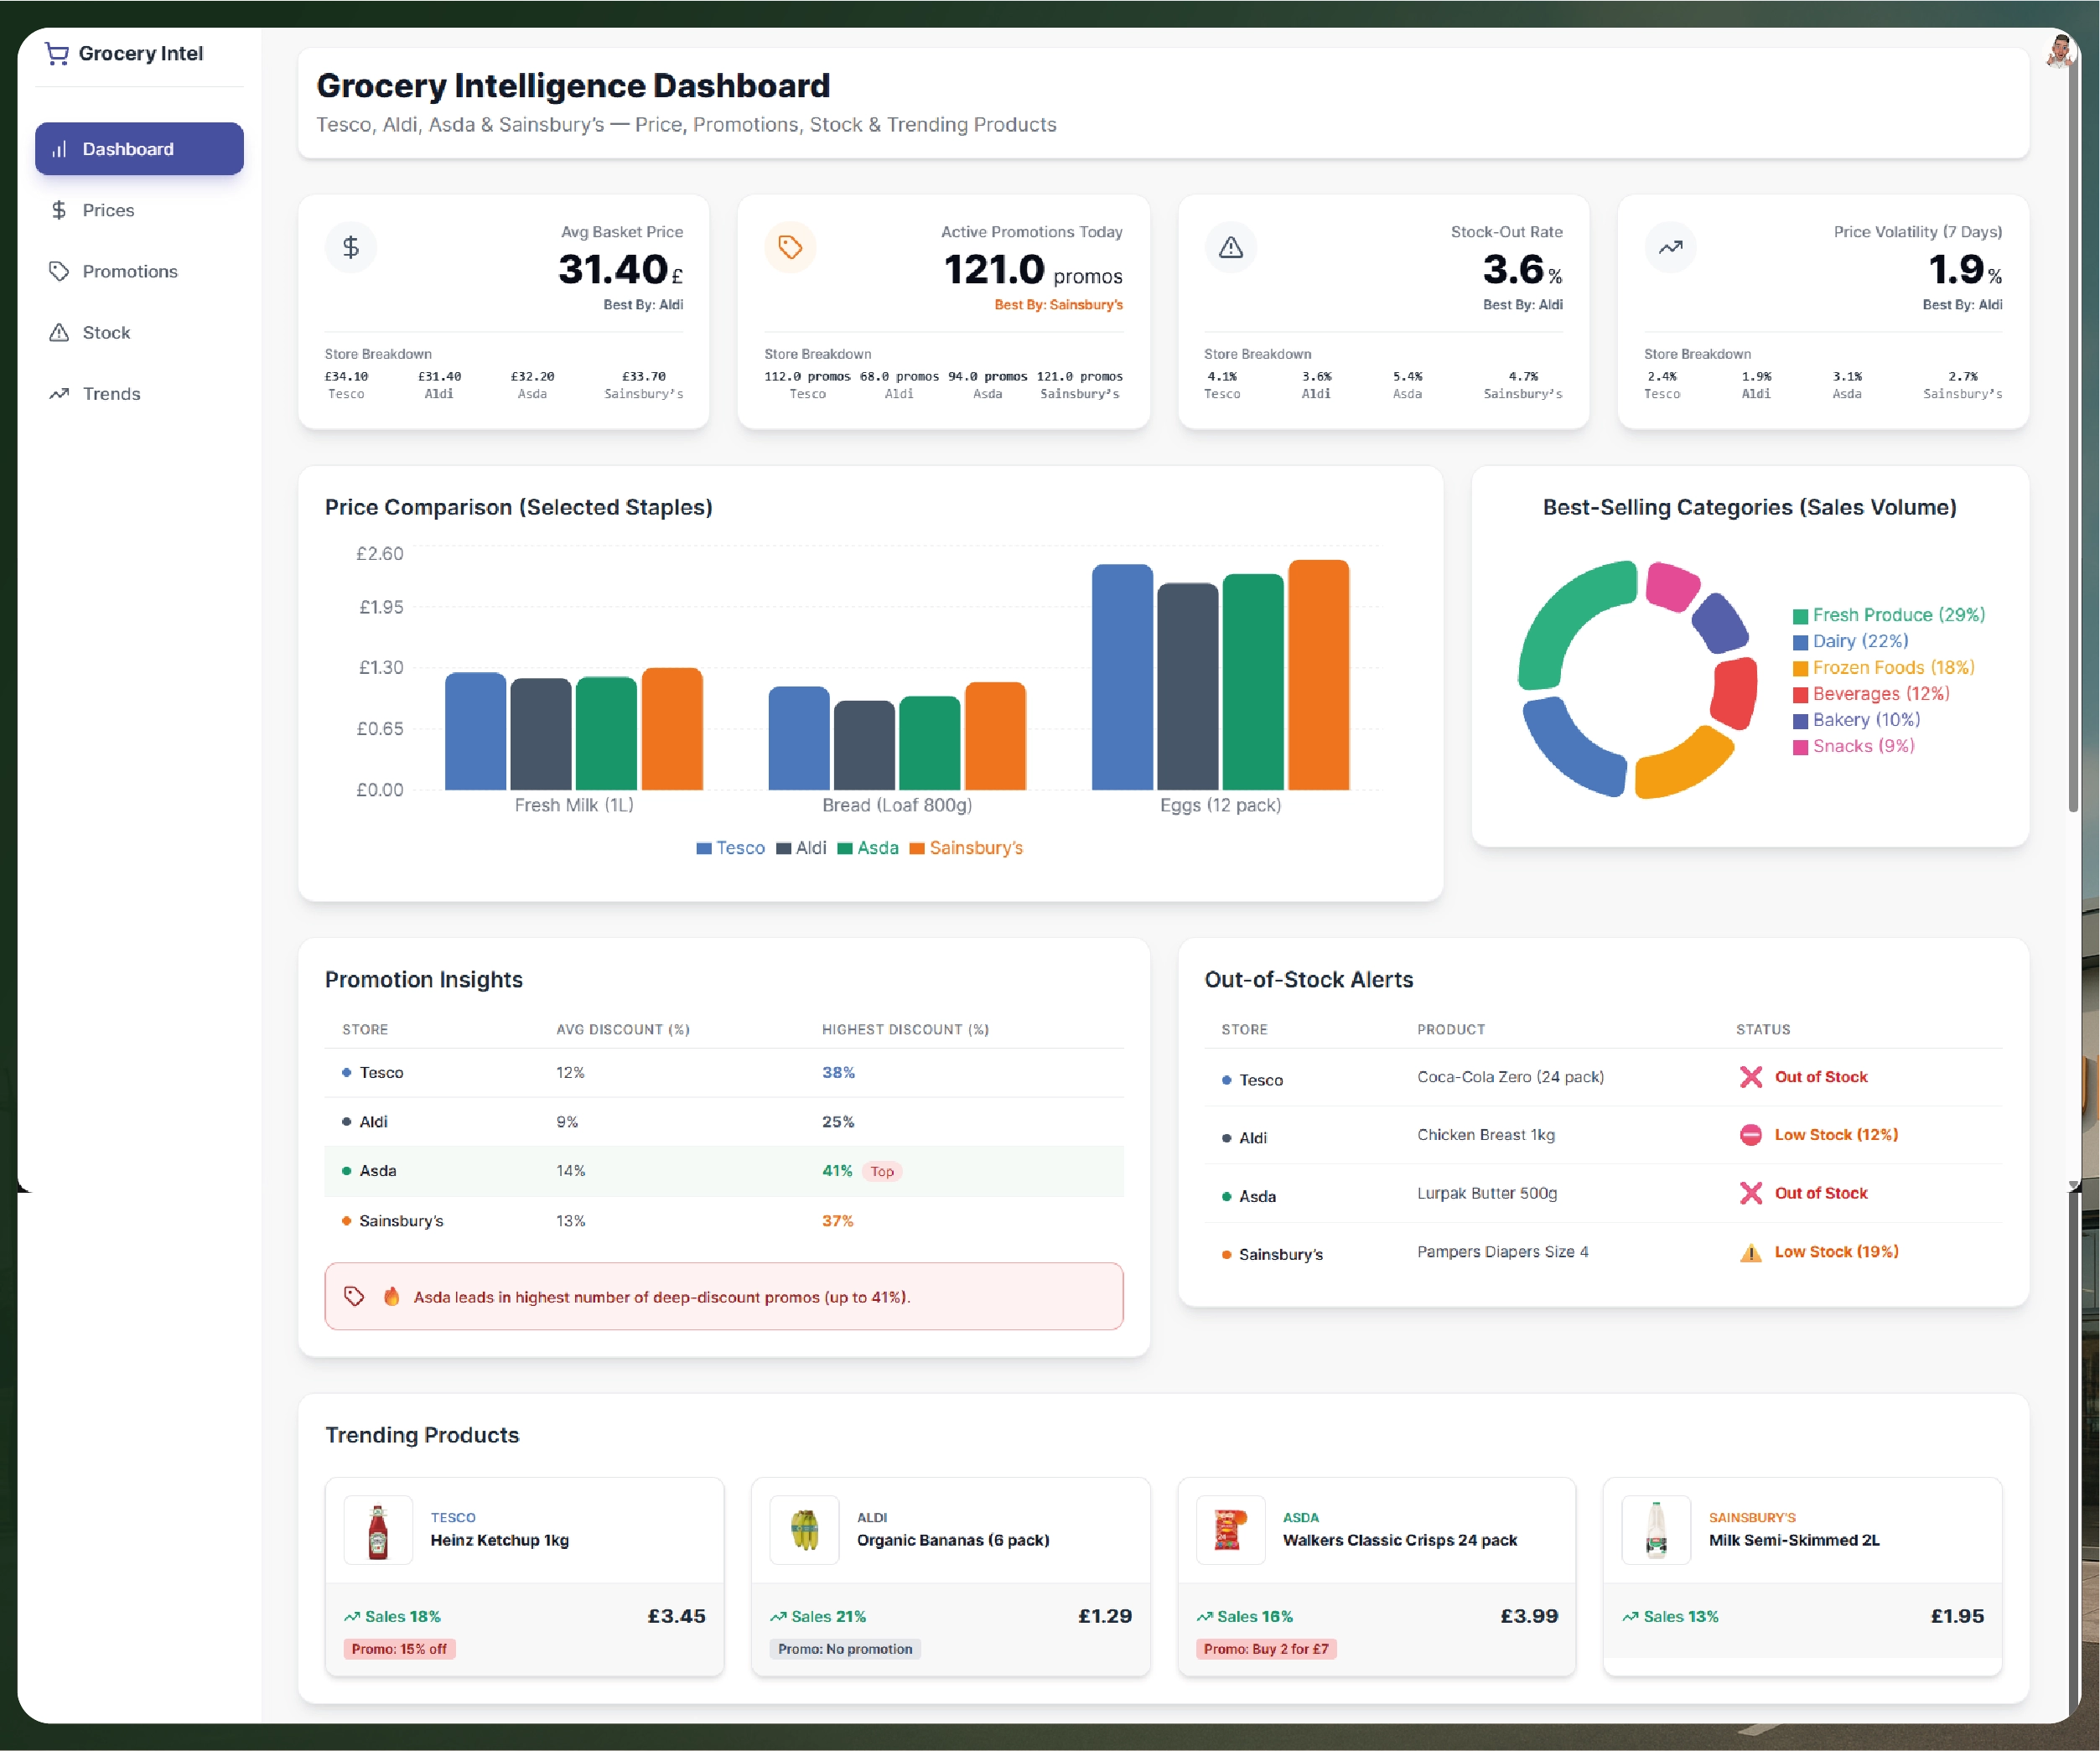Toggle Tesco series in chart legend

pyautogui.click(x=731, y=848)
